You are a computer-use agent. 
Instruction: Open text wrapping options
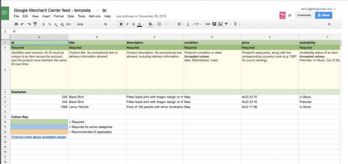tap(198, 24)
